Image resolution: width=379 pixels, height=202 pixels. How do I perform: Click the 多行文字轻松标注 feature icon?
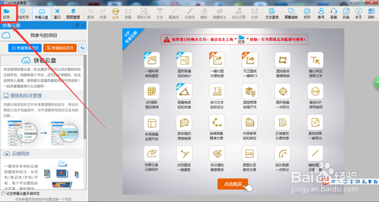pos(217,91)
